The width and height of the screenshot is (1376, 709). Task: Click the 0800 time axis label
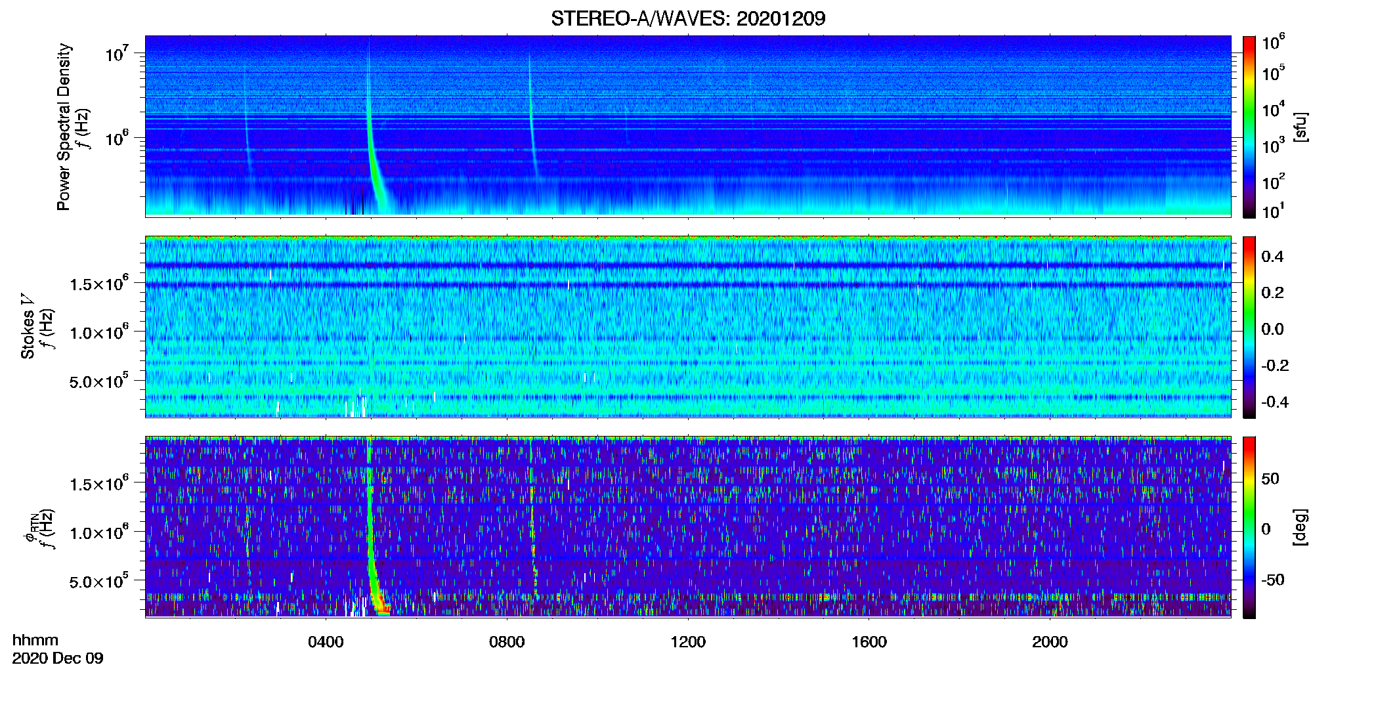[507, 641]
